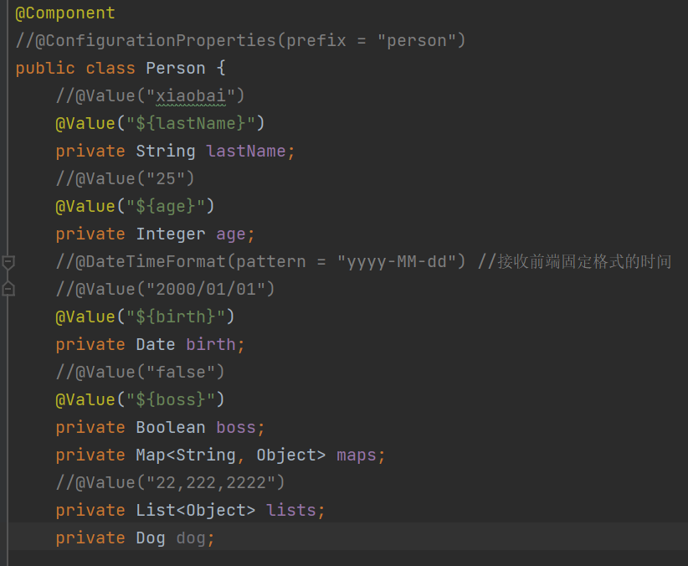Click the String type of lastName
The width and height of the screenshot is (688, 566).
[x=166, y=152]
